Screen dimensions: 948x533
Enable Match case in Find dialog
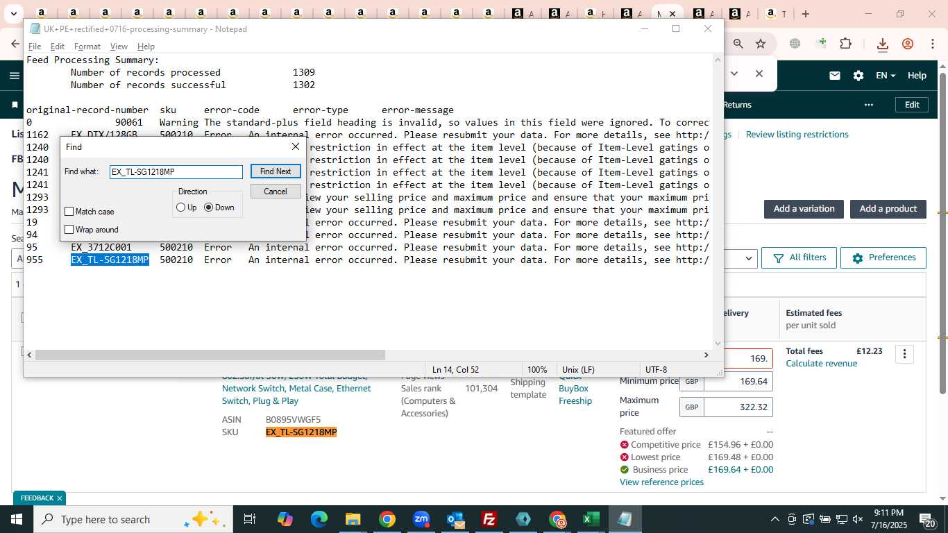click(x=69, y=212)
